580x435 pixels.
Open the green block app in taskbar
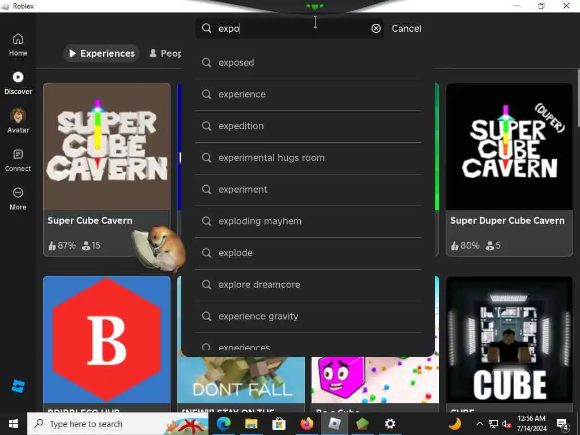[362, 424]
